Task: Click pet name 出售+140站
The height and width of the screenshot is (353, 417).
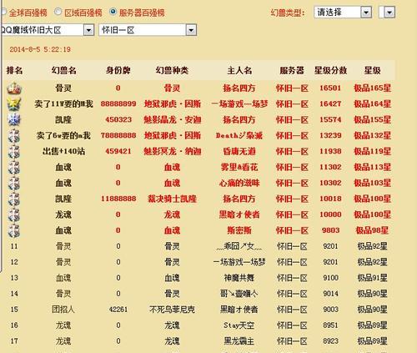Action: 63,152
